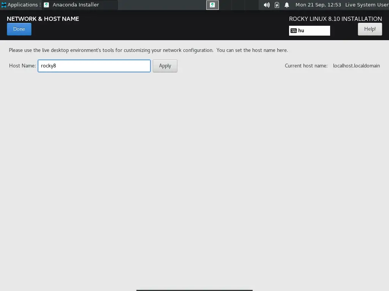This screenshot has width=389, height=291.
Task: Focus the Host Name text field
Action: (x=94, y=66)
